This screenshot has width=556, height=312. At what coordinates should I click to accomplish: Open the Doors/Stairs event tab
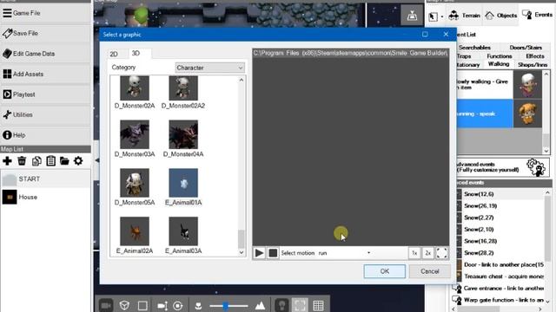click(x=526, y=48)
